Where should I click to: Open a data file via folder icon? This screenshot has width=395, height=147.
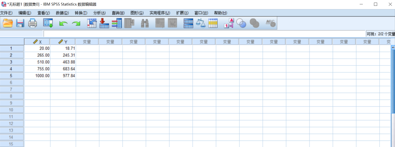coord(8,23)
